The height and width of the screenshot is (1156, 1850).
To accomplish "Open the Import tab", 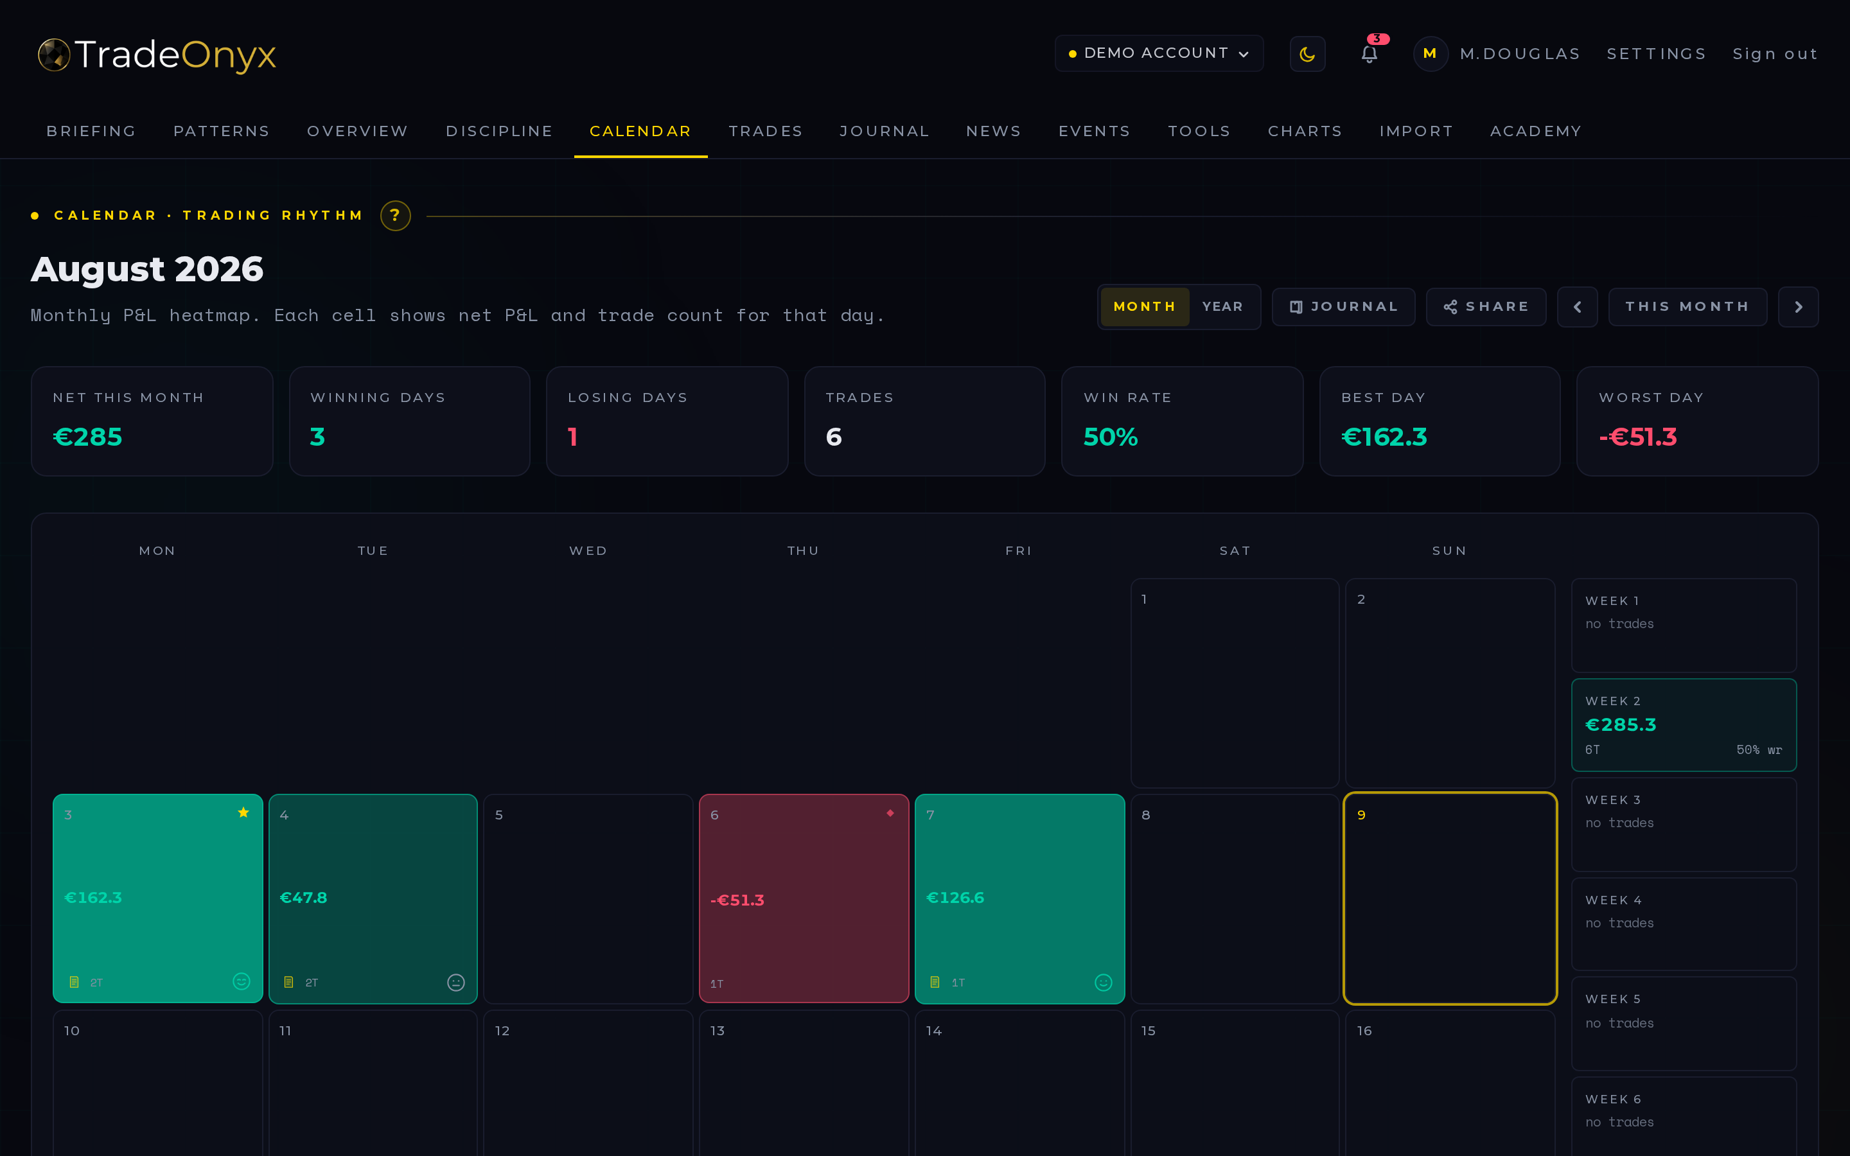I will click(1416, 132).
